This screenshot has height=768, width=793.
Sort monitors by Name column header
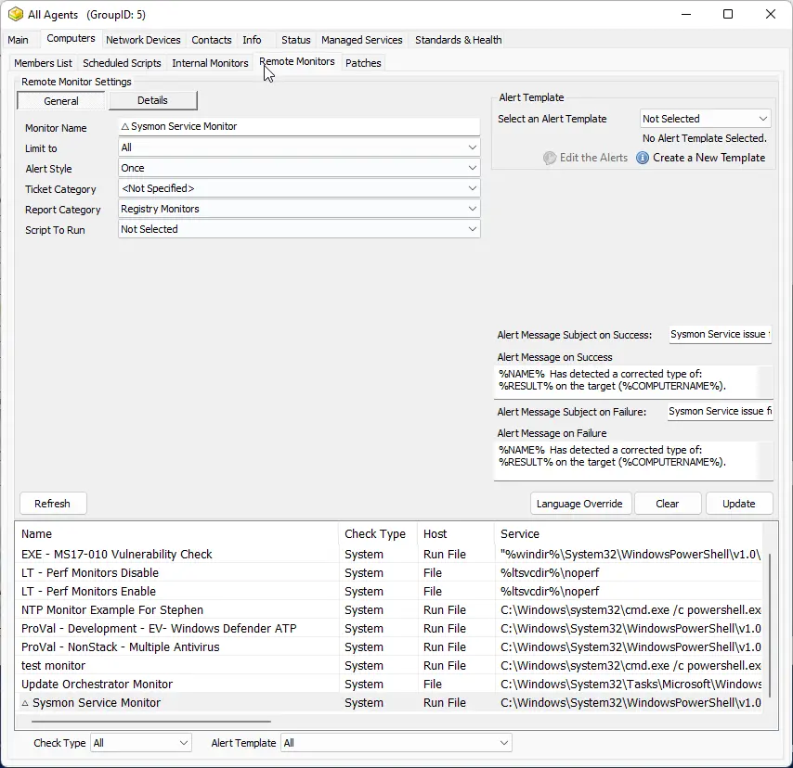click(177, 534)
